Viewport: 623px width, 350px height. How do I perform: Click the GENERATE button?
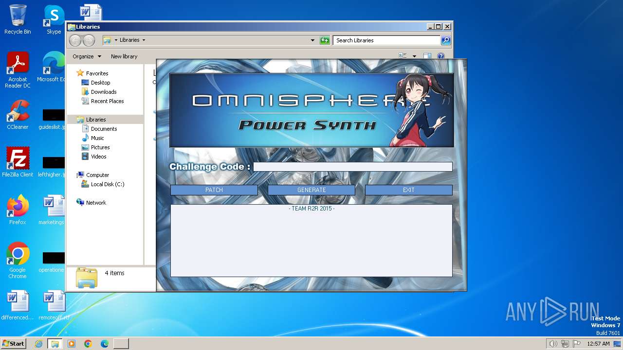click(x=311, y=190)
